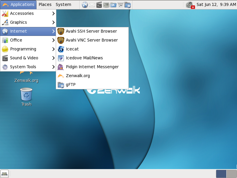Switch to the second workspace
This screenshot has width=237, height=178.
coord(232,174)
